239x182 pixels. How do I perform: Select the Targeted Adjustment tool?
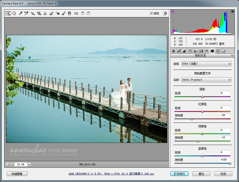point(33,13)
